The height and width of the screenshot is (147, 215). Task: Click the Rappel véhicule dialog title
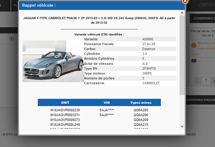point(39,5)
